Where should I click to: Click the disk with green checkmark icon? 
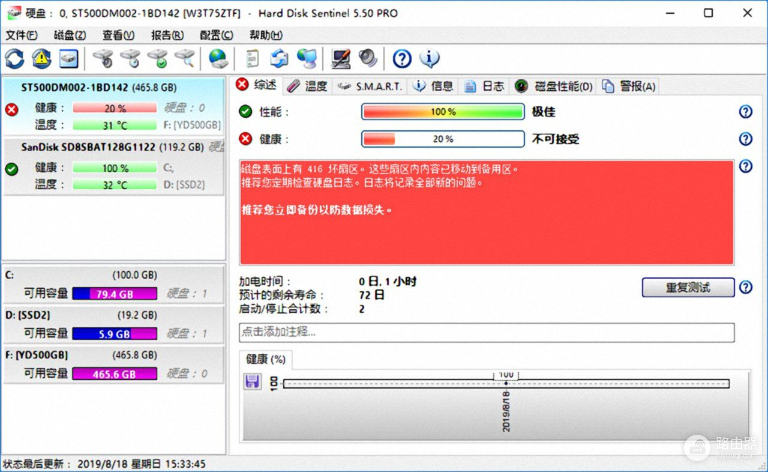tap(158, 58)
